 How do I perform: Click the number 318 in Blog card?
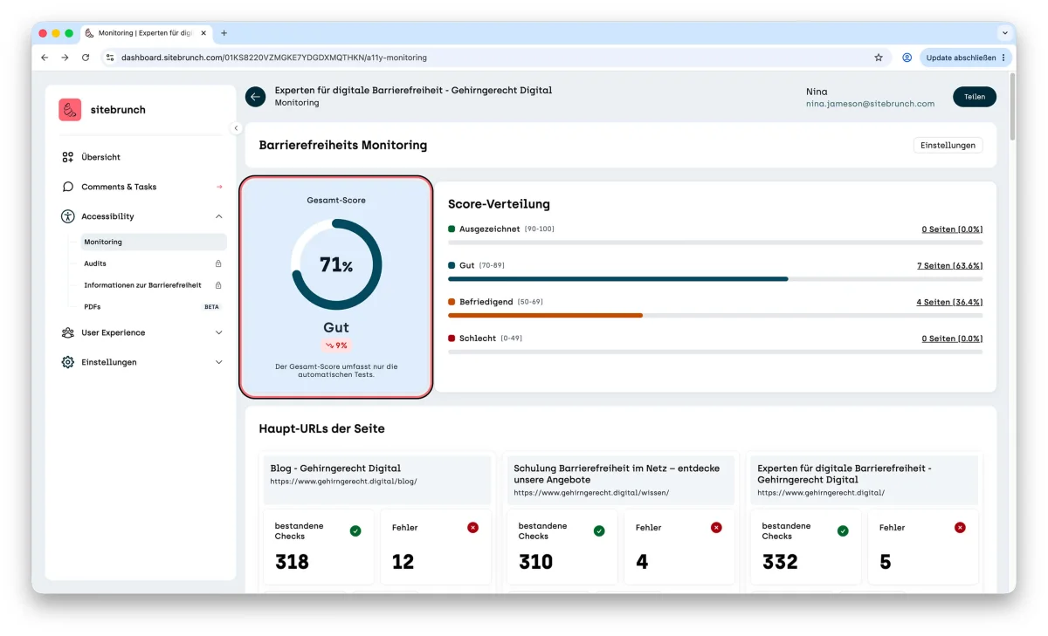[x=292, y=562]
